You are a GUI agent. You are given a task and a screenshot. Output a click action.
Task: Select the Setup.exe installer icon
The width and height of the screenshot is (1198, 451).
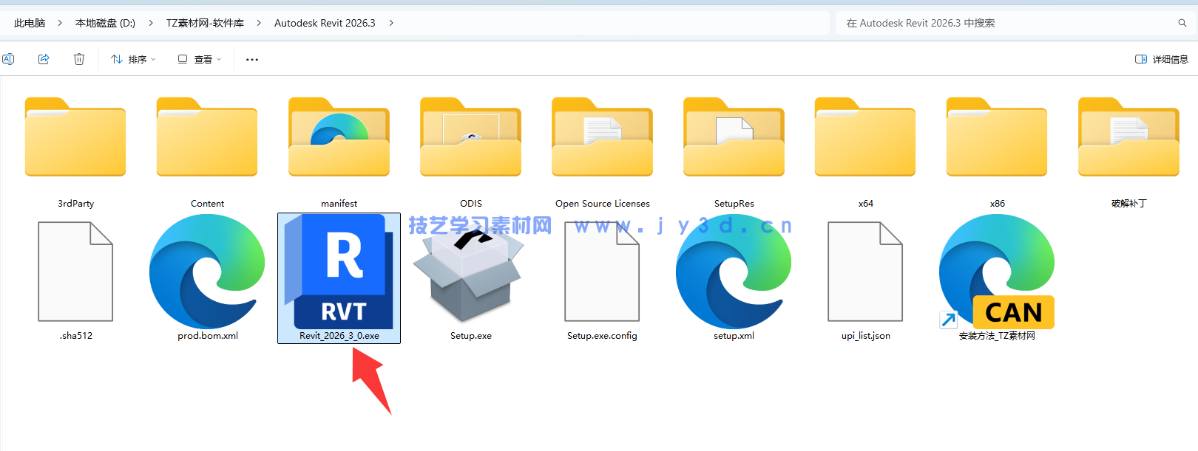[x=470, y=275]
